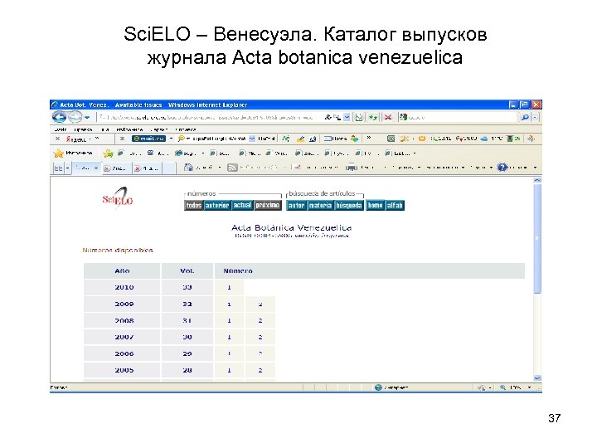This screenshot has width=597, height=448.
Task: Click the mail.ru toolbar logo
Action: (149, 139)
